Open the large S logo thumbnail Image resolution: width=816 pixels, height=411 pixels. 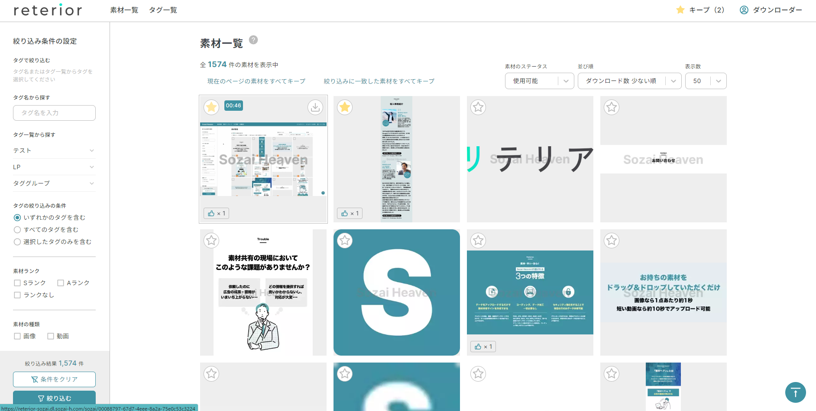pos(397,292)
